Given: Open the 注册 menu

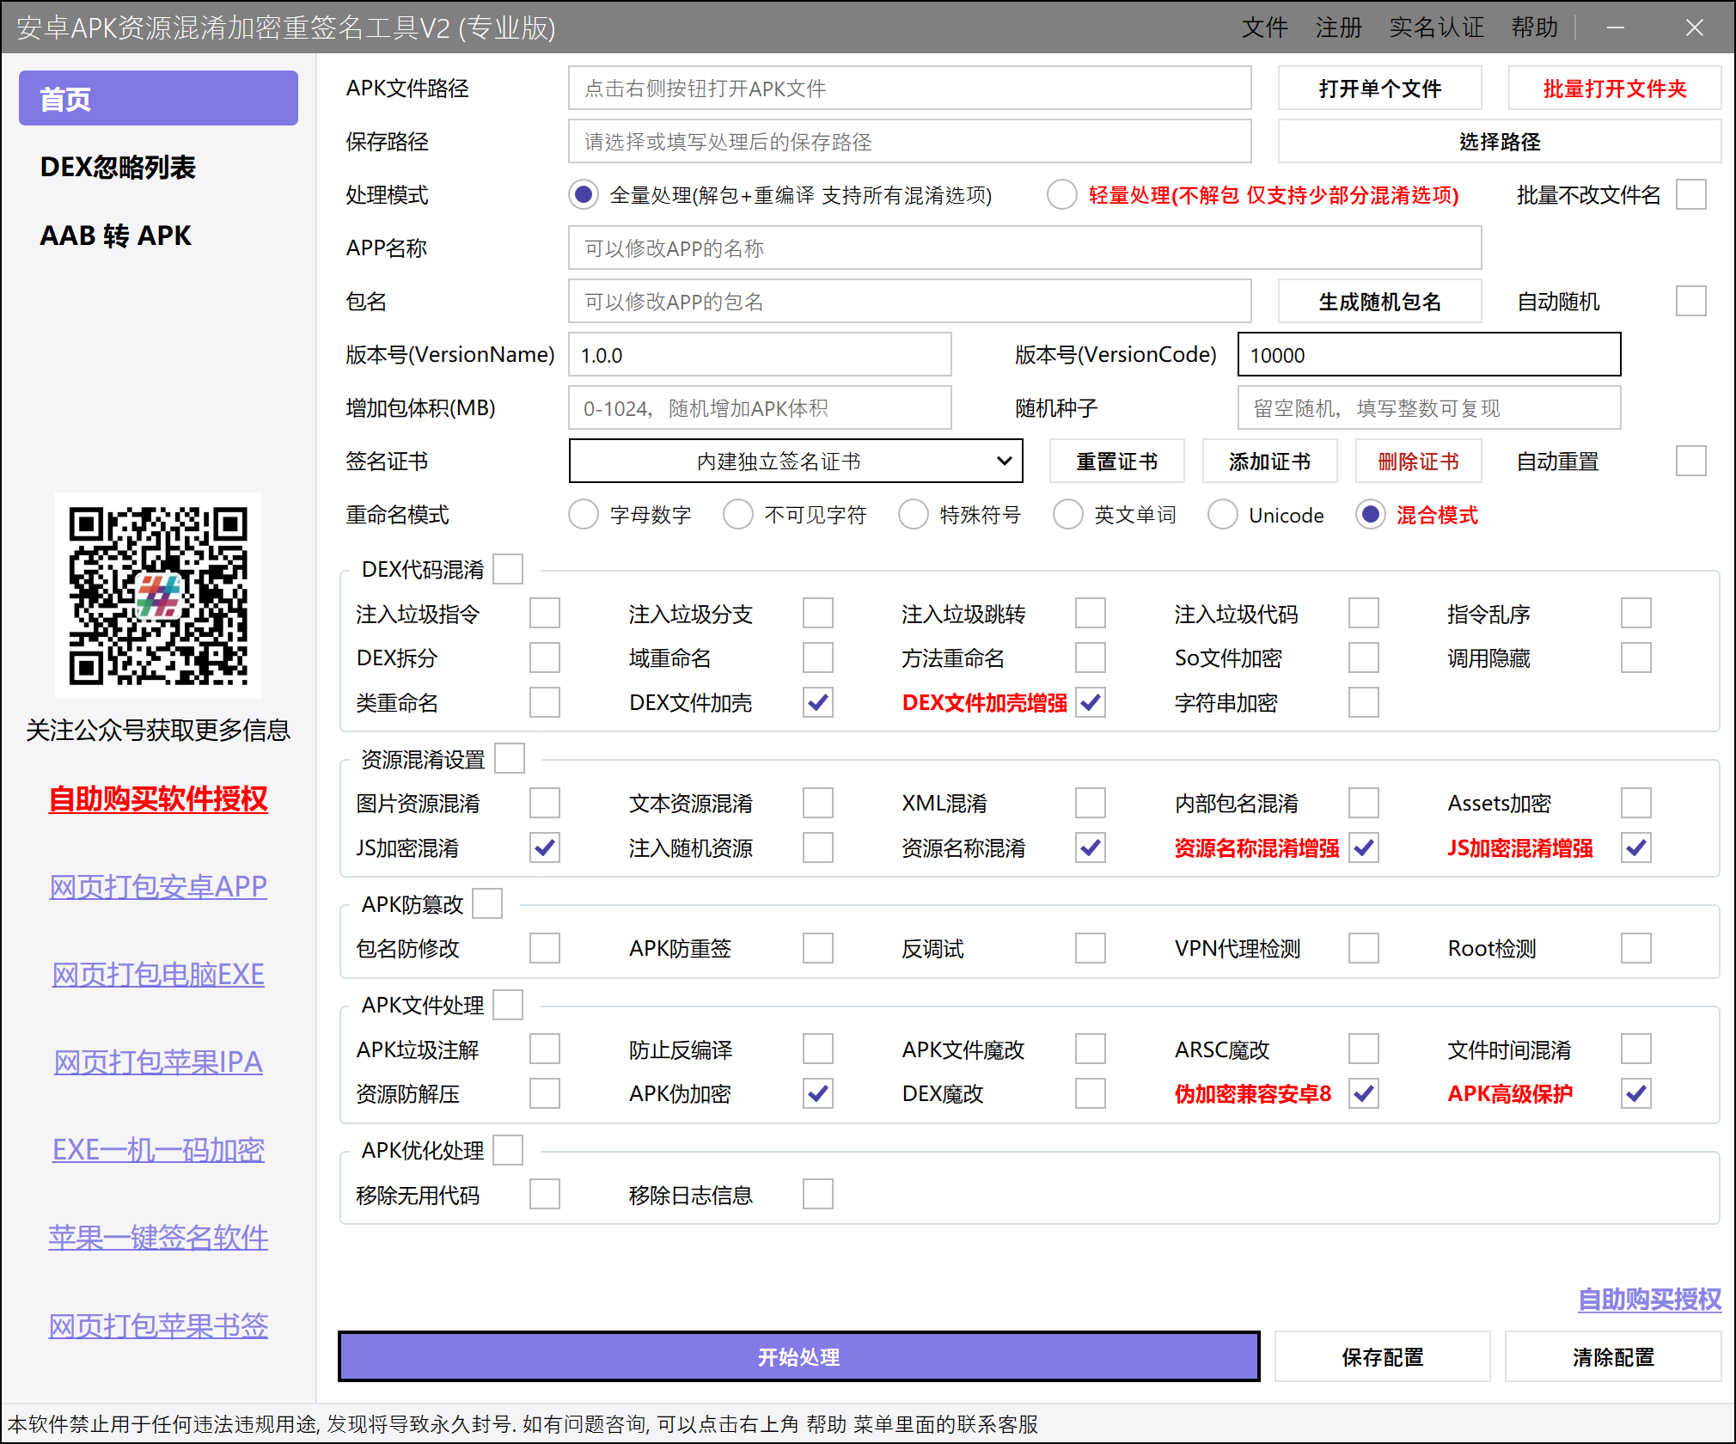Looking at the screenshot, I should (x=1338, y=28).
